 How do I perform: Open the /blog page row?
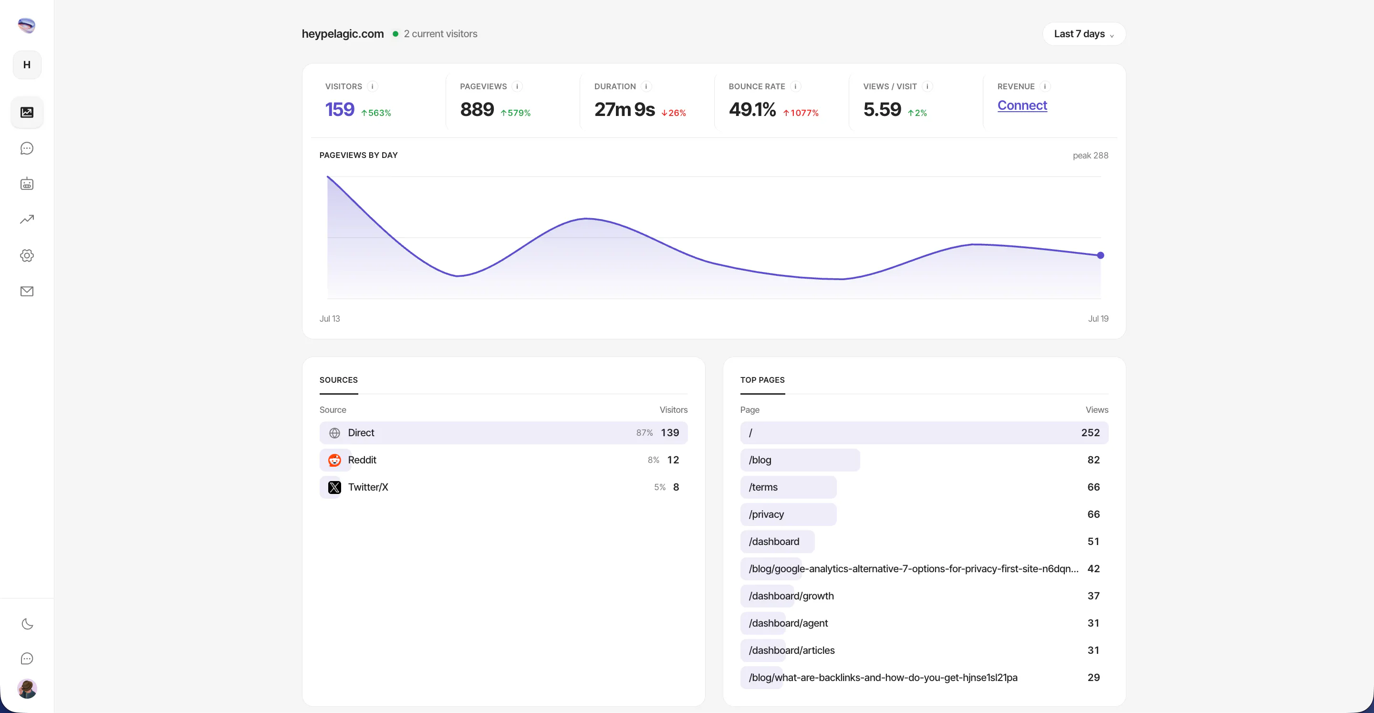point(924,460)
